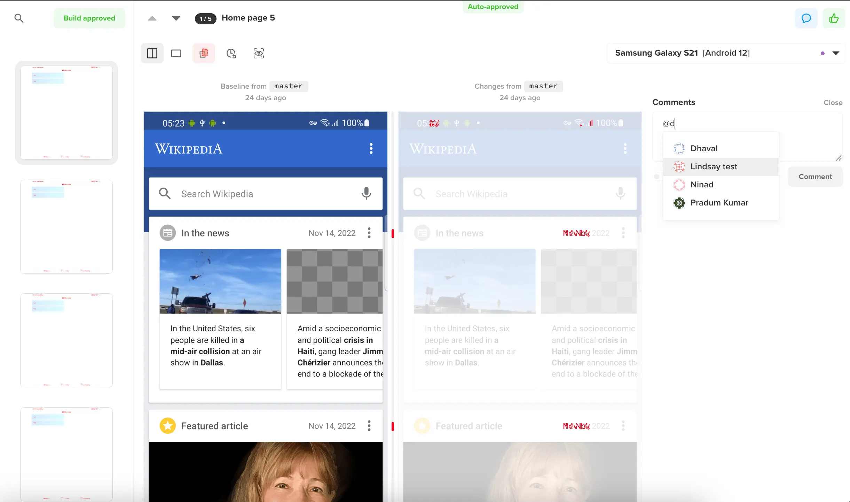
Task: Click red diff marker beside In the news
Action: tap(393, 233)
